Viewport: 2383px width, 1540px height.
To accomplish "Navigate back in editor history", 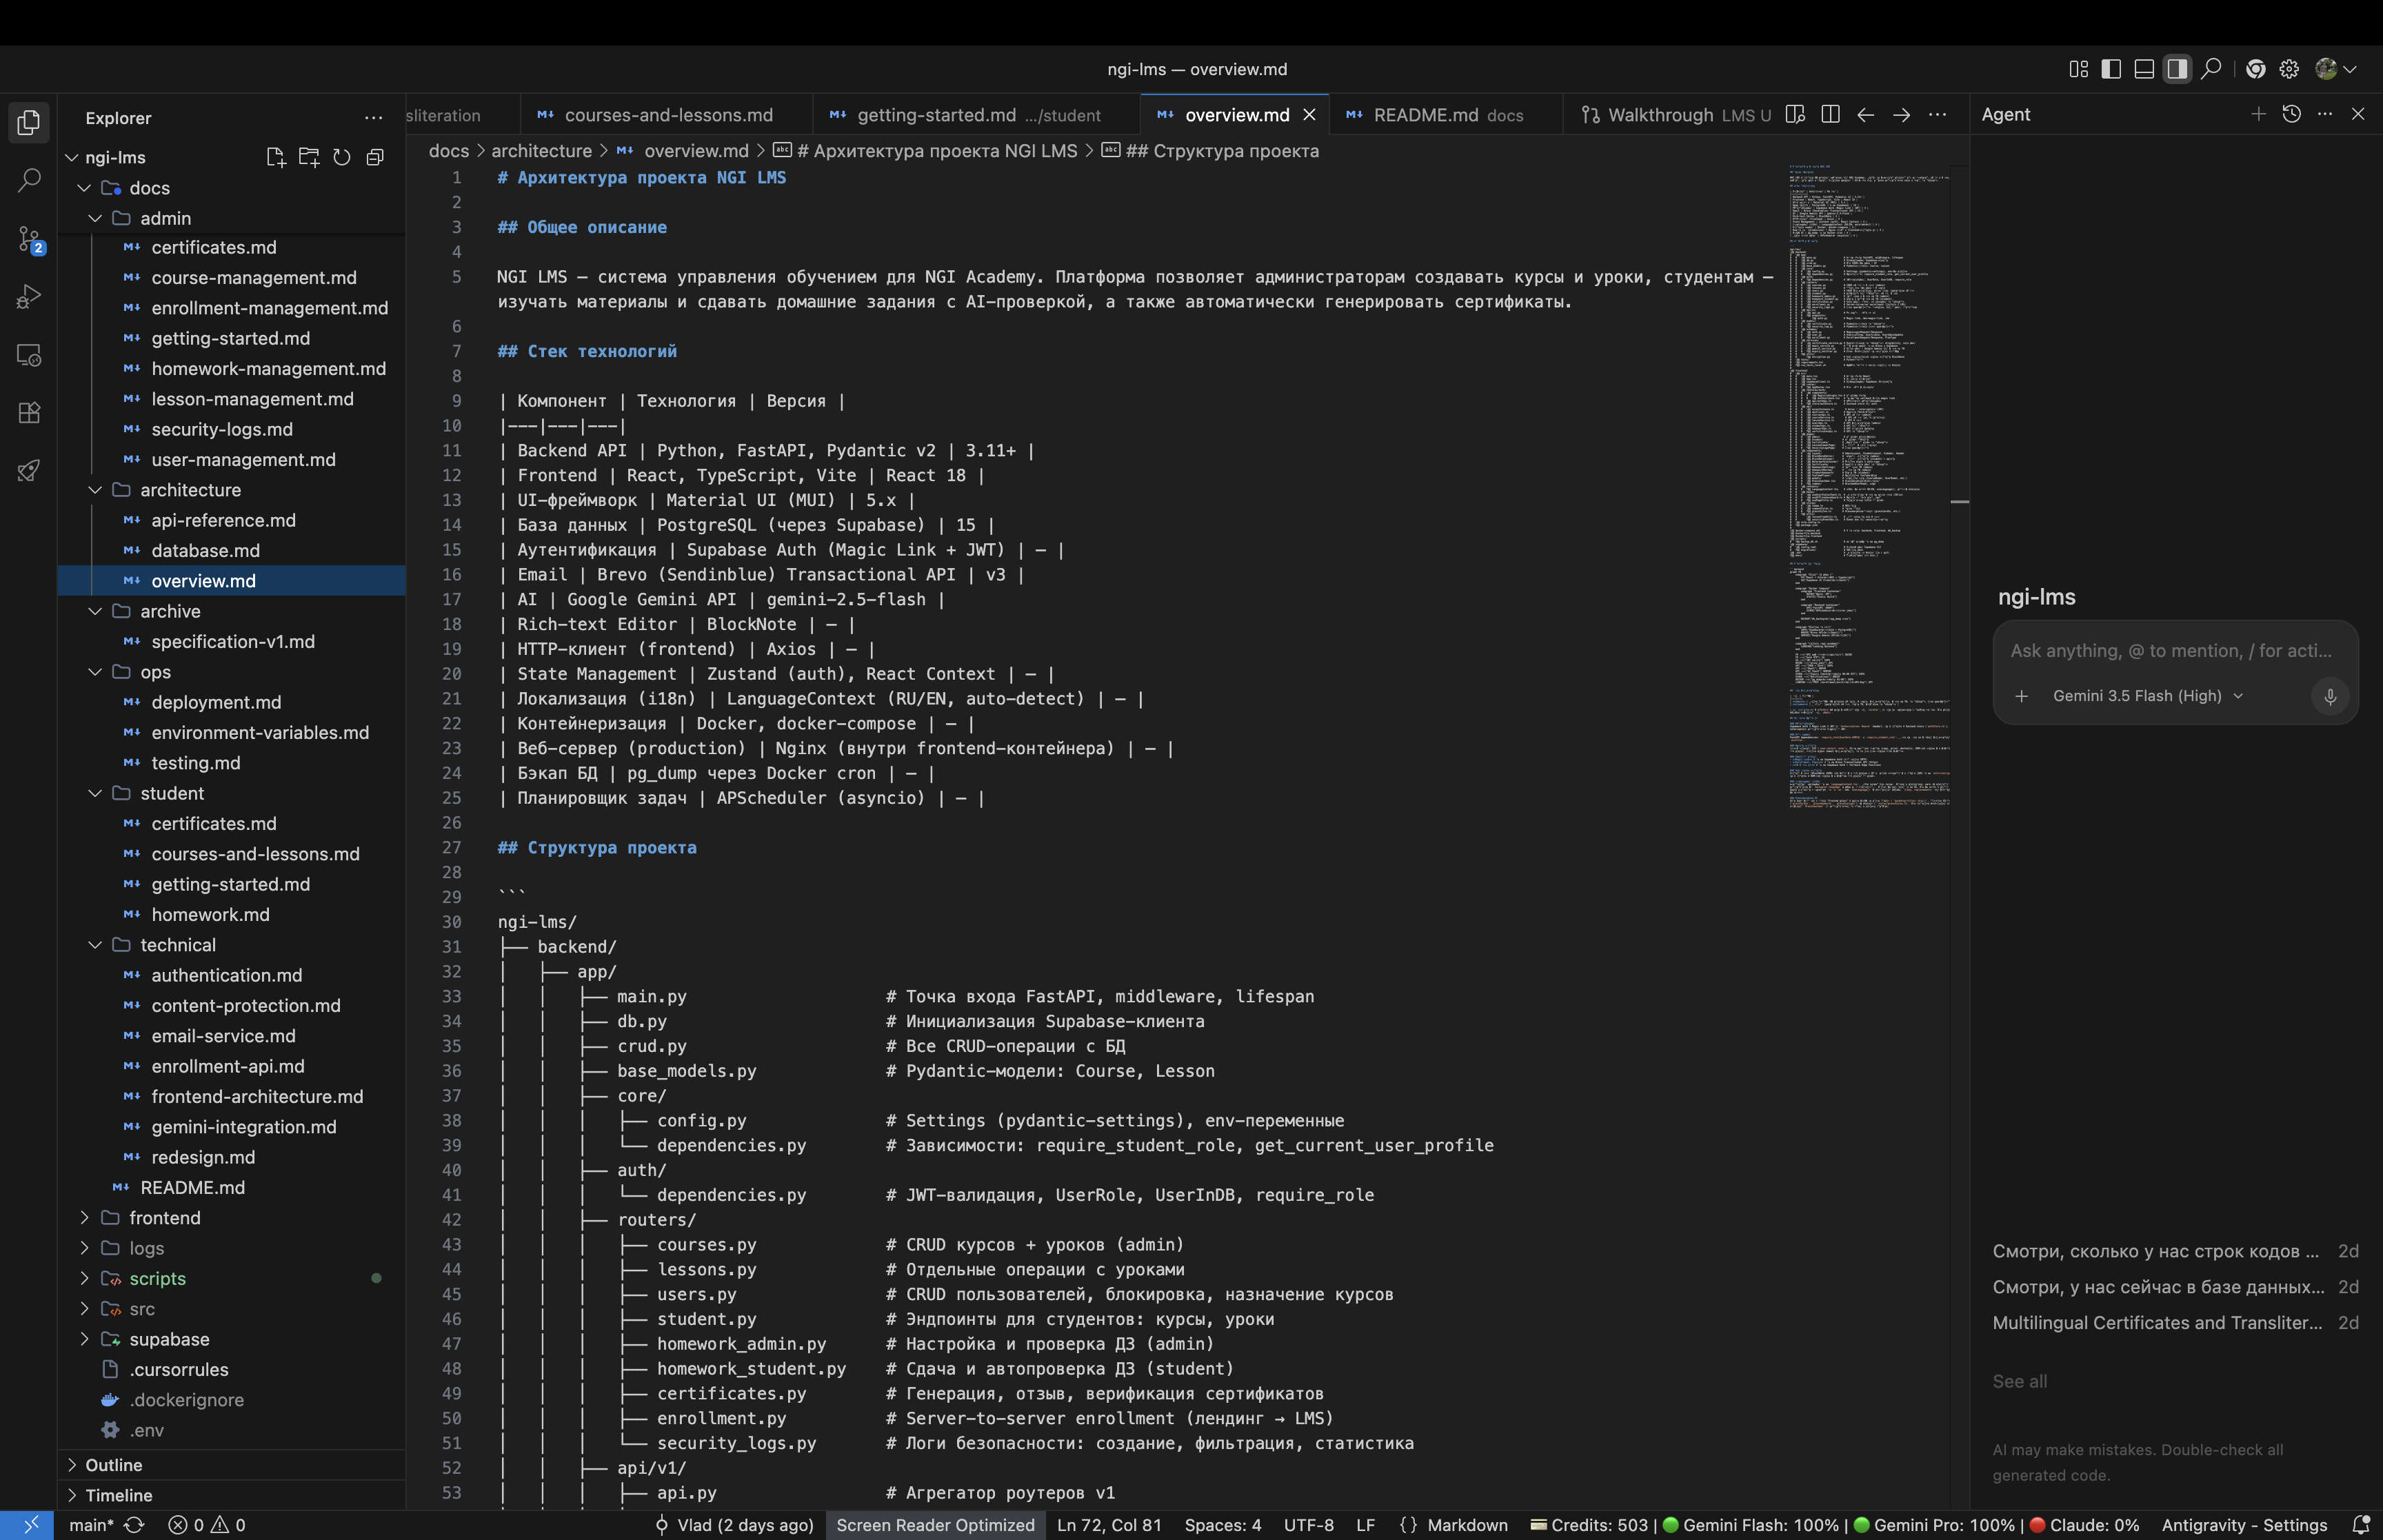I will point(1866,115).
